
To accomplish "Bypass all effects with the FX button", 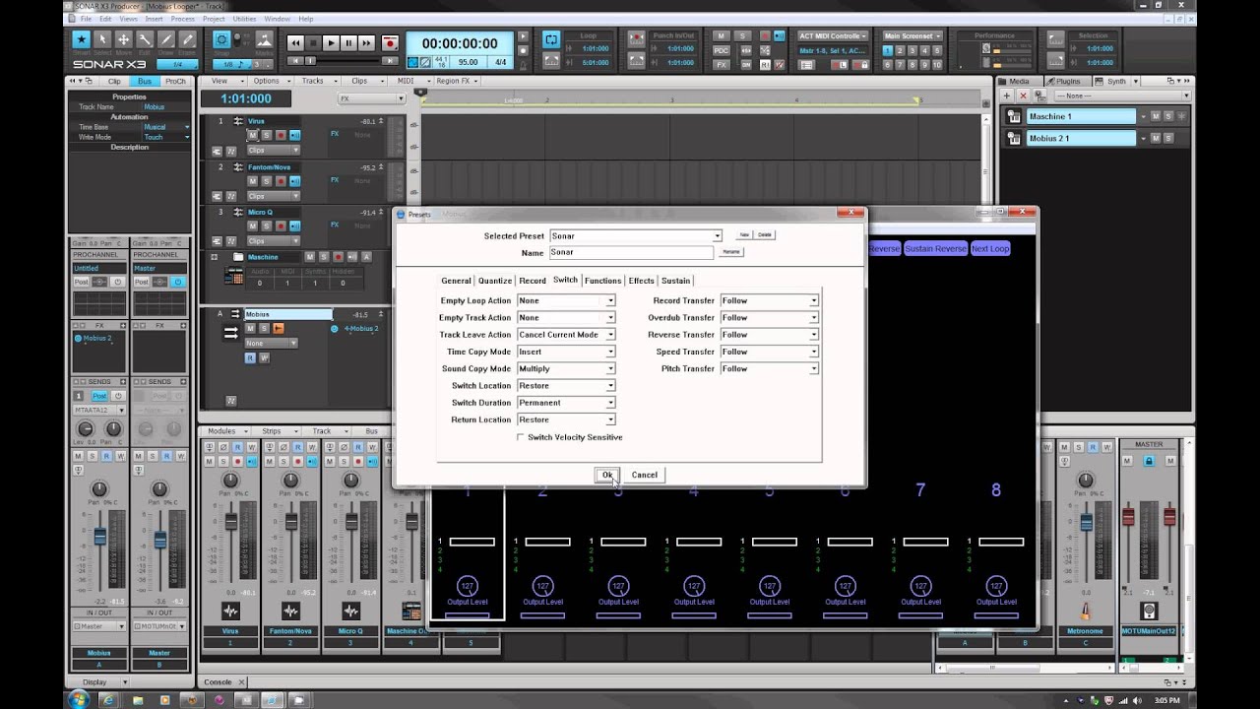I will pyautogui.click(x=722, y=64).
